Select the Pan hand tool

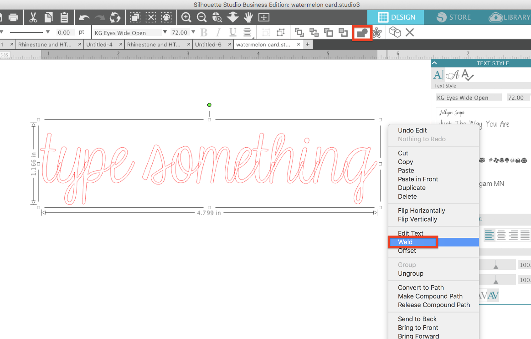tap(248, 17)
